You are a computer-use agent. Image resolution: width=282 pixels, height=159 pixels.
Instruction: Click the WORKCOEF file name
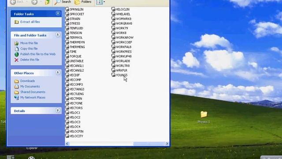[x=124, y=42]
